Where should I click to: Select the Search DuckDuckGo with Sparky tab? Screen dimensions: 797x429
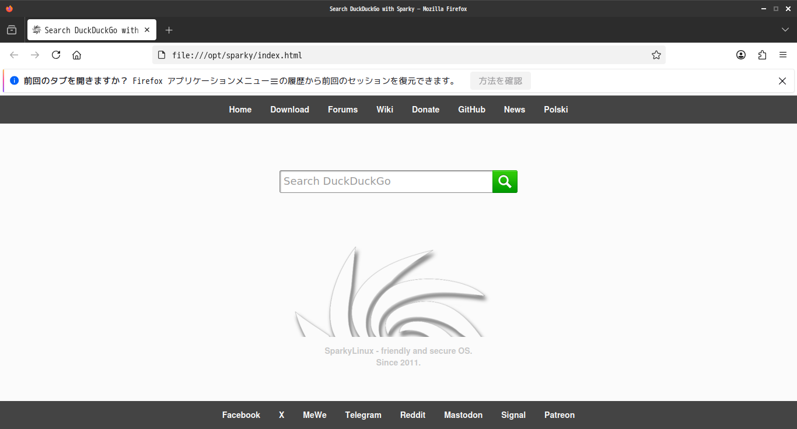tap(92, 30)
